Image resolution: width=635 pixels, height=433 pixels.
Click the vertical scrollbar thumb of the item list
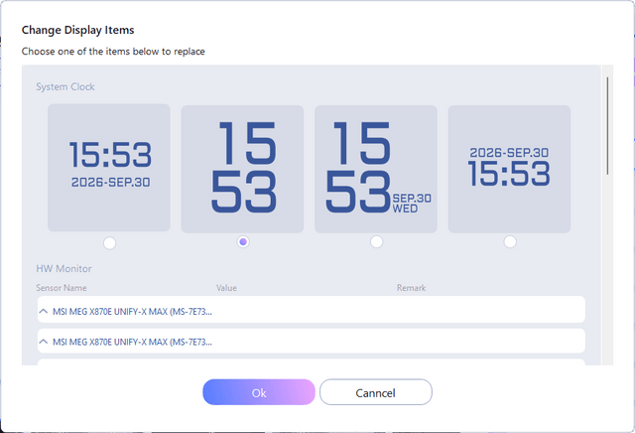(607, 126)
